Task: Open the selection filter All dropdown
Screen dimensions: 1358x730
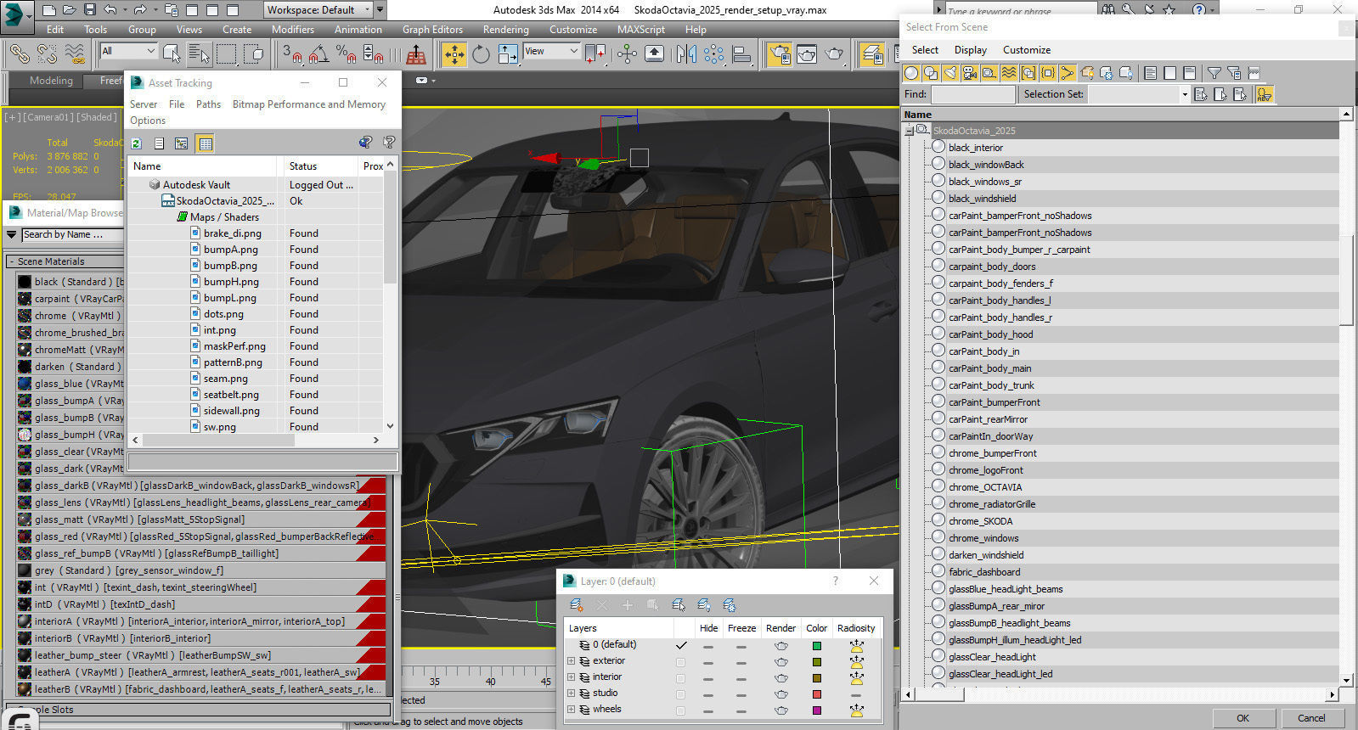Action: 128,51
